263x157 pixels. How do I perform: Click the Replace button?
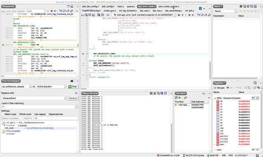(73, 98)
